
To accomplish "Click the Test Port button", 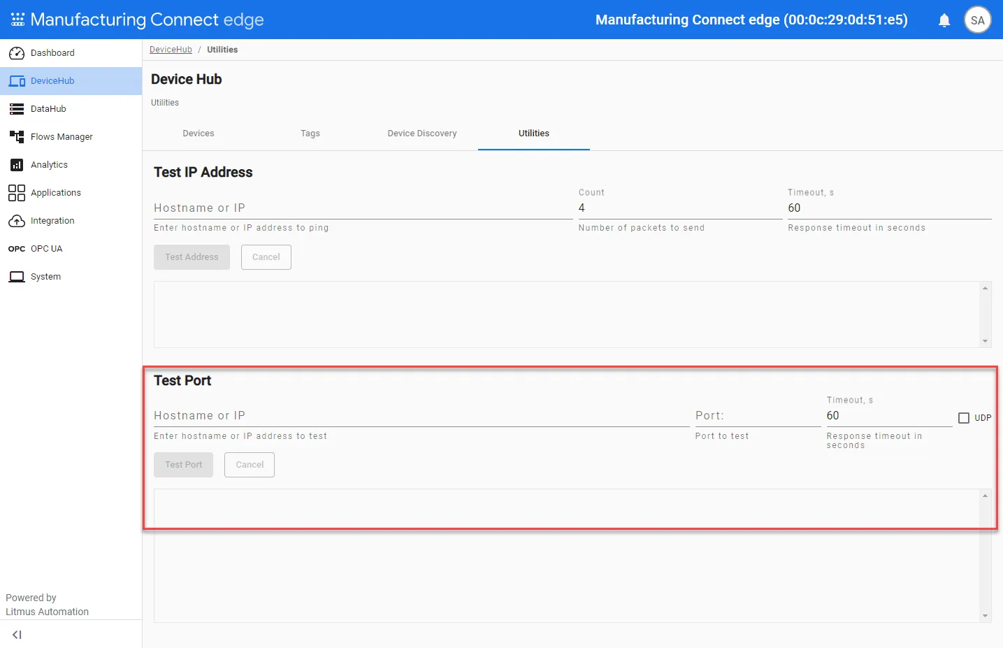I will pos(183,465).
